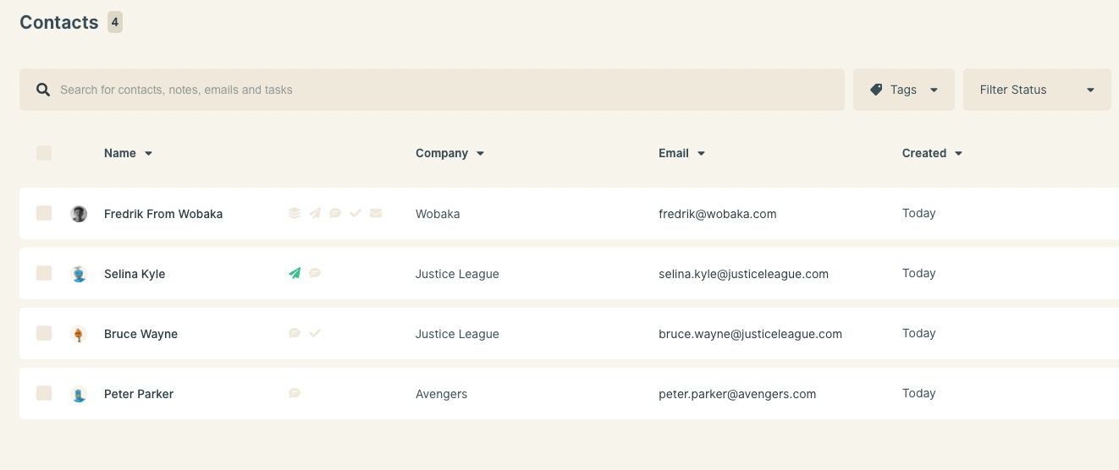The width and height of the screenshot is (1119, 470).
Task: Toggle the select-all checkbox in the header
Action: coord(44,153)
